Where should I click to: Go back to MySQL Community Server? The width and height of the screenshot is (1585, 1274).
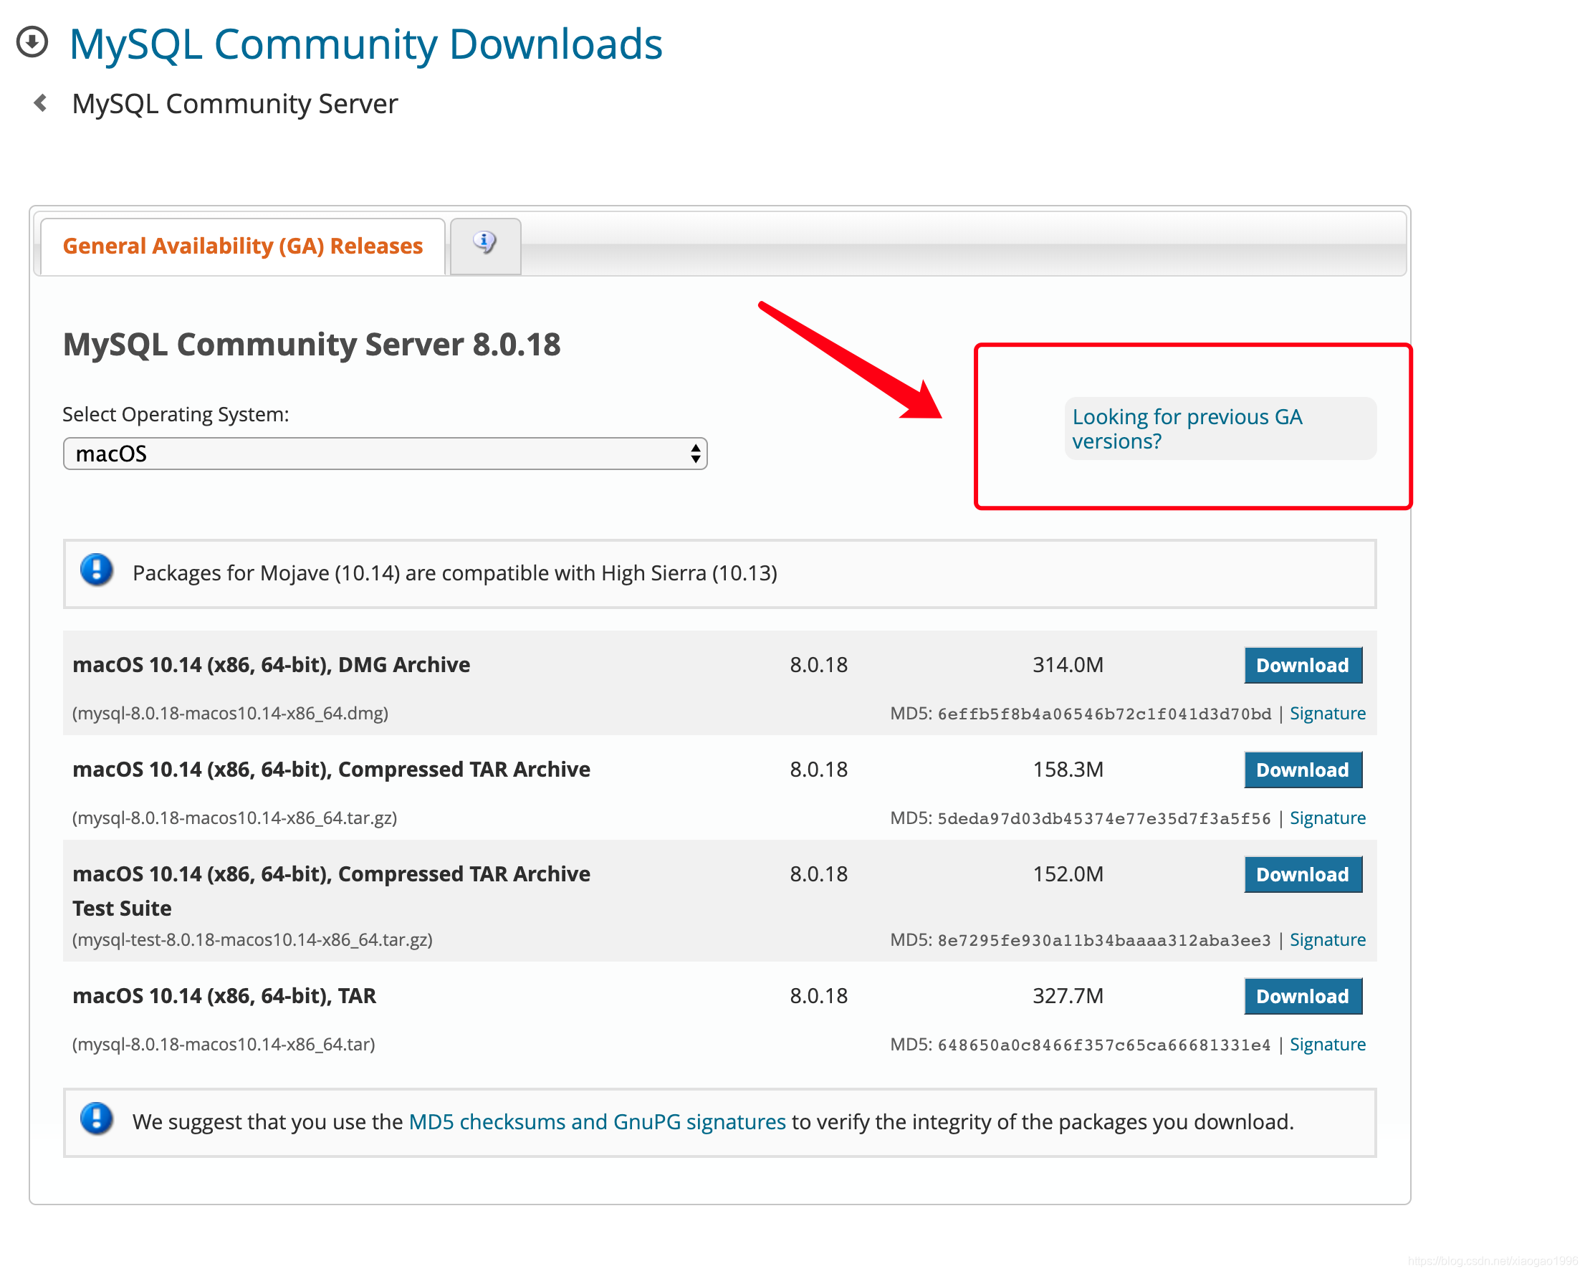(x=234, y=104)
